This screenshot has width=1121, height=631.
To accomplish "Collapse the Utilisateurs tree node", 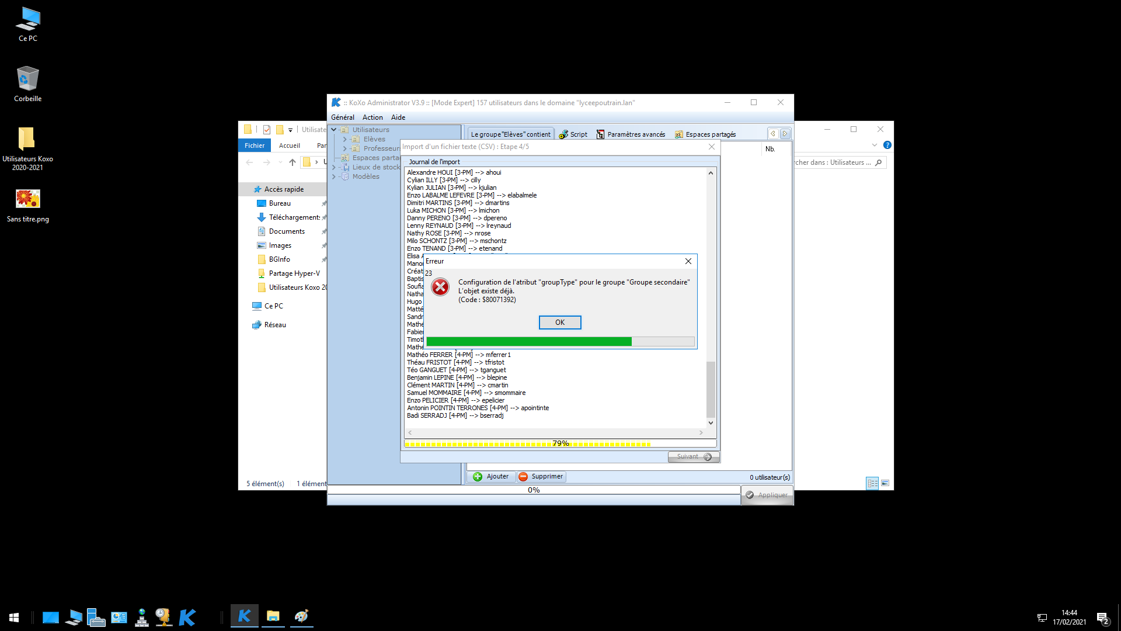I will [x=334, y=130].
